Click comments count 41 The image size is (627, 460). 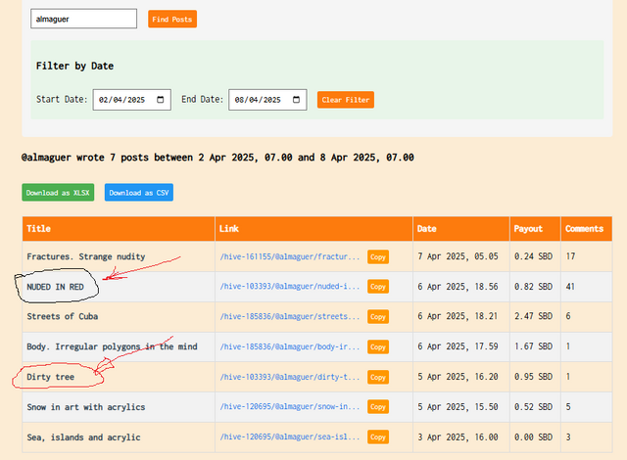point(570,287)
